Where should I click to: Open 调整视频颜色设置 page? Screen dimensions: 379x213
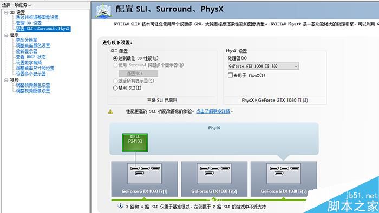33,85
